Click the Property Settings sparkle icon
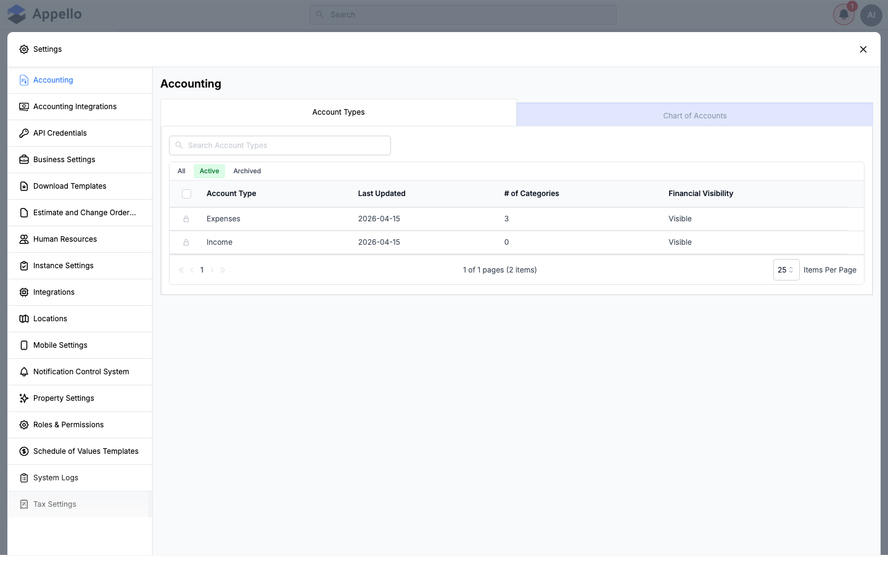The image size is (888, 566). pyautogui.click(x=24, y=398)
